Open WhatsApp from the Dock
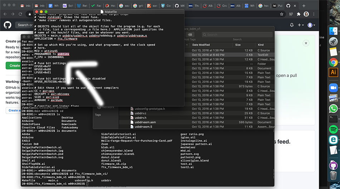Screen dimensions: 340x189 click(x=333, y=108)
